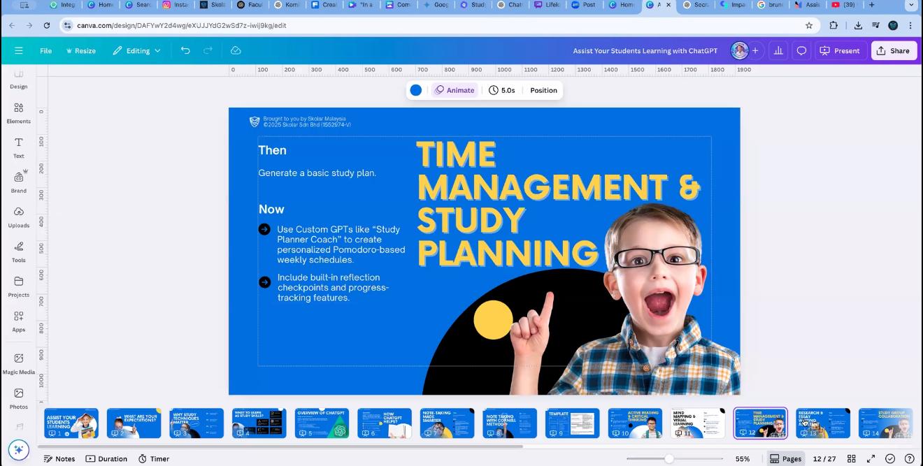Open the Animate options

[x=455, y=90]
